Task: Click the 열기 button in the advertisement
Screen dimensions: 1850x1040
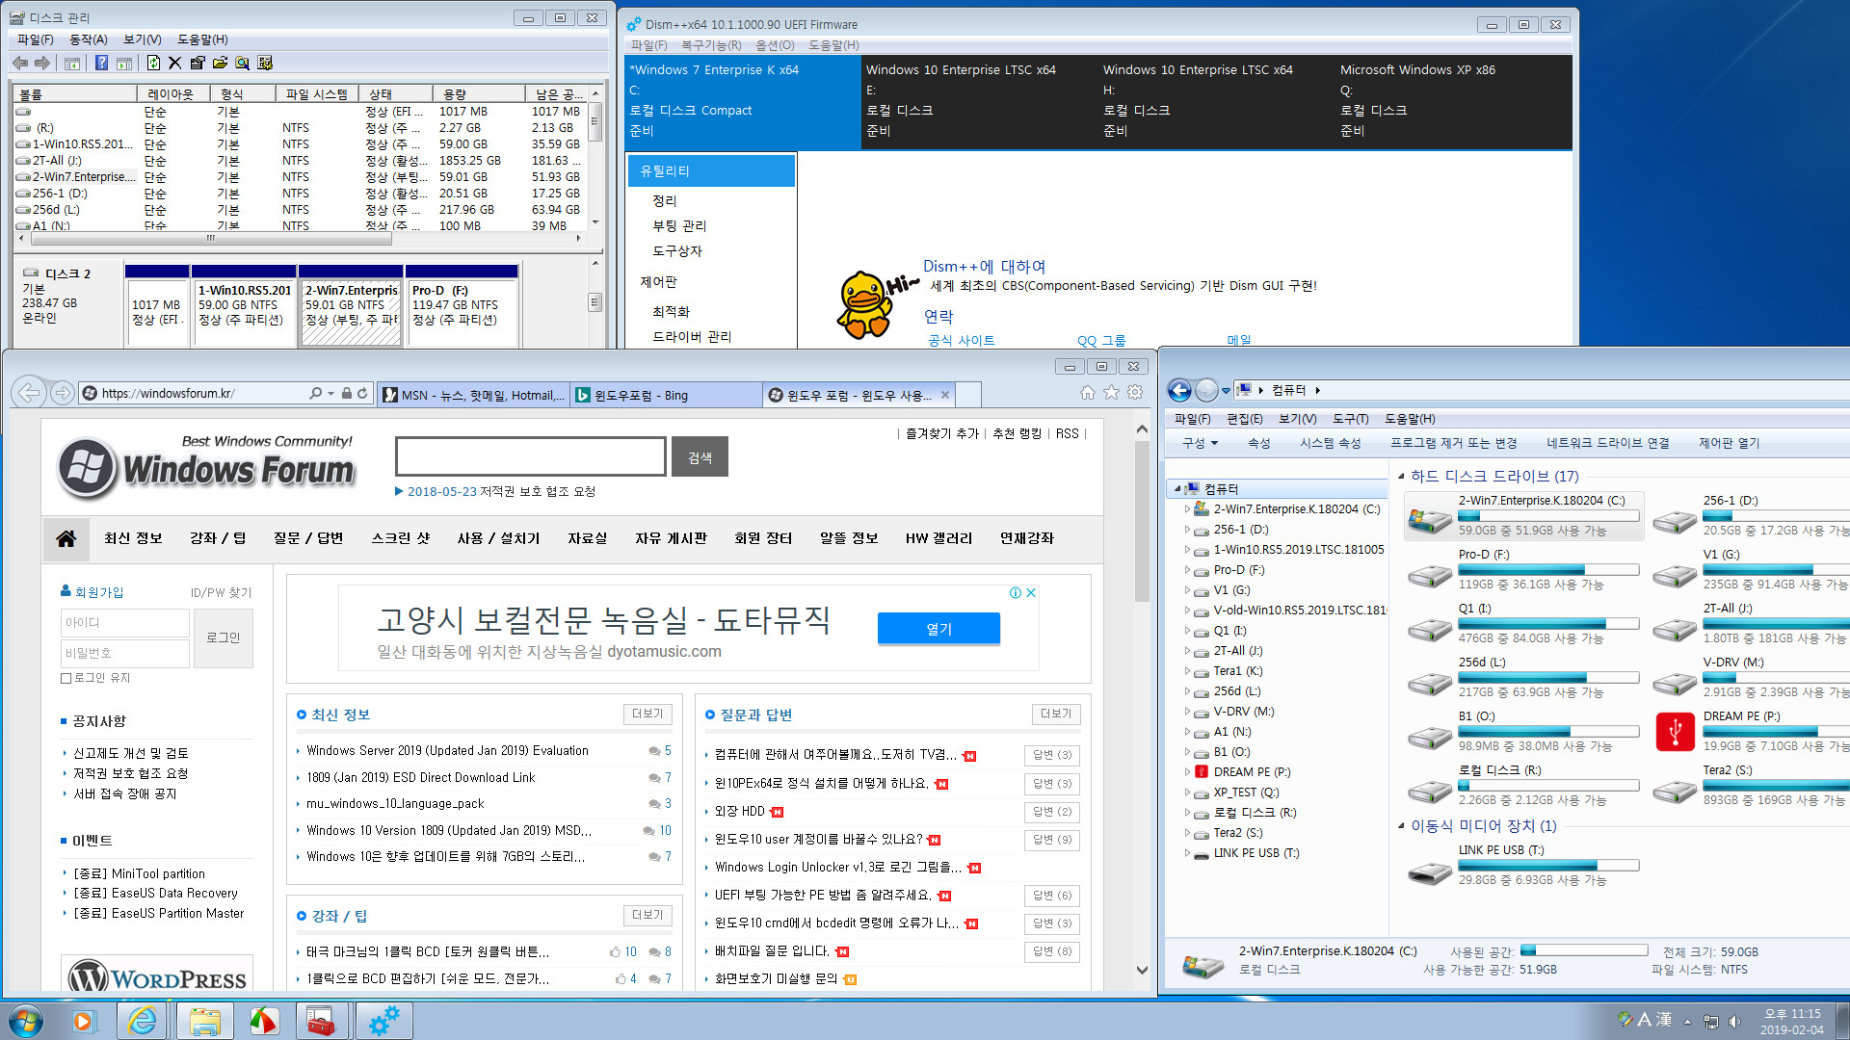Action: point(938,629)
